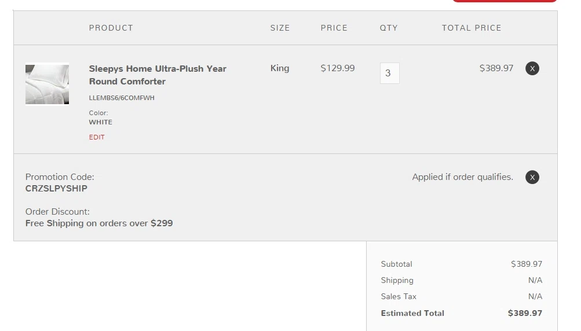Select the quantity input field showing 3
The height and width of the screenshot is (331, 581).
pyautogui.click(x=389, y=73)
